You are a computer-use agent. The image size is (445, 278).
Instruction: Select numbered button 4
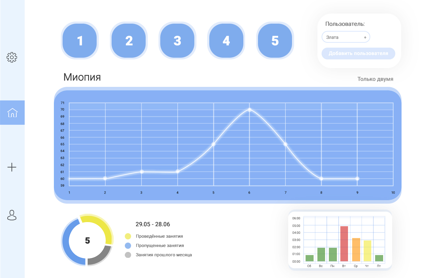(x=226, y=41)
